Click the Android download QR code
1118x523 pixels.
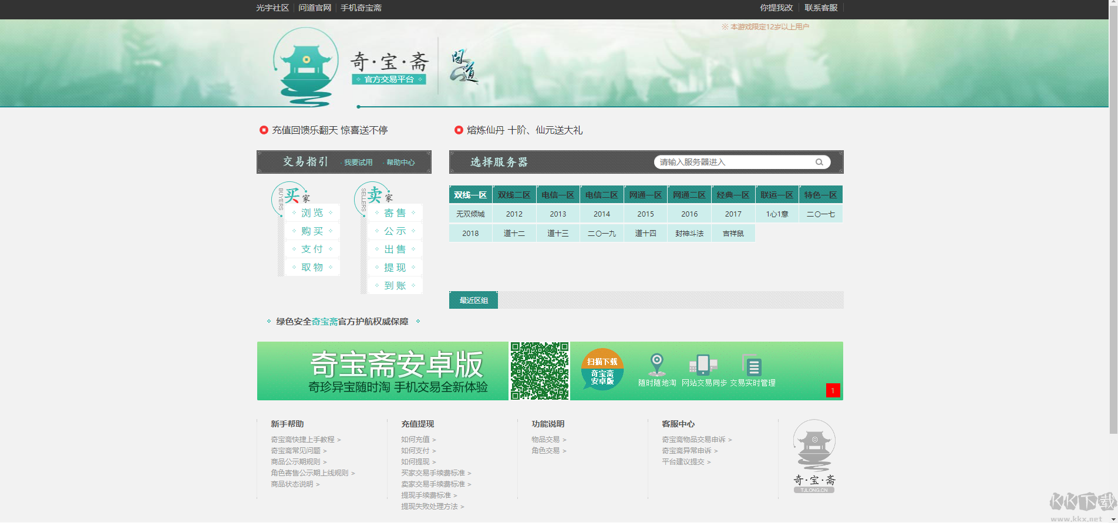tap(539, 371)
